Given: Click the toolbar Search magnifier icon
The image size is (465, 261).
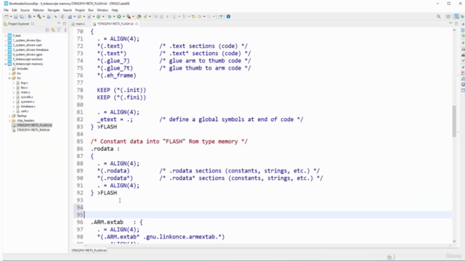Looking at the screenshot, I should tap(439, 17).
